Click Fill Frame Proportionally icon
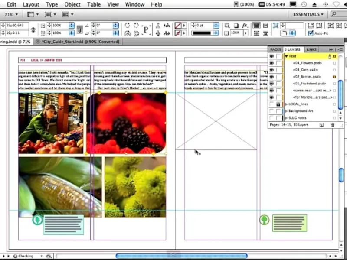Screen dimensions: 347x260 (311, 26)
